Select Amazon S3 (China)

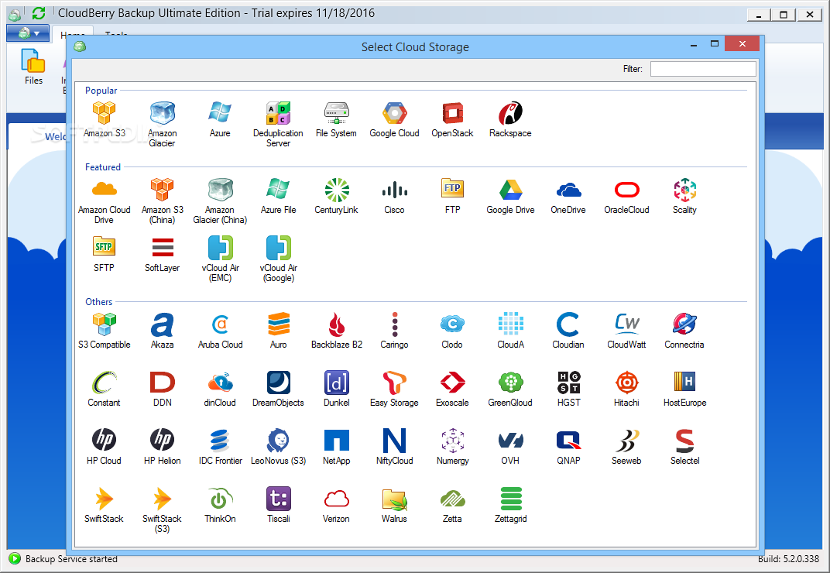pyautogui.click(x=162, y=201)
